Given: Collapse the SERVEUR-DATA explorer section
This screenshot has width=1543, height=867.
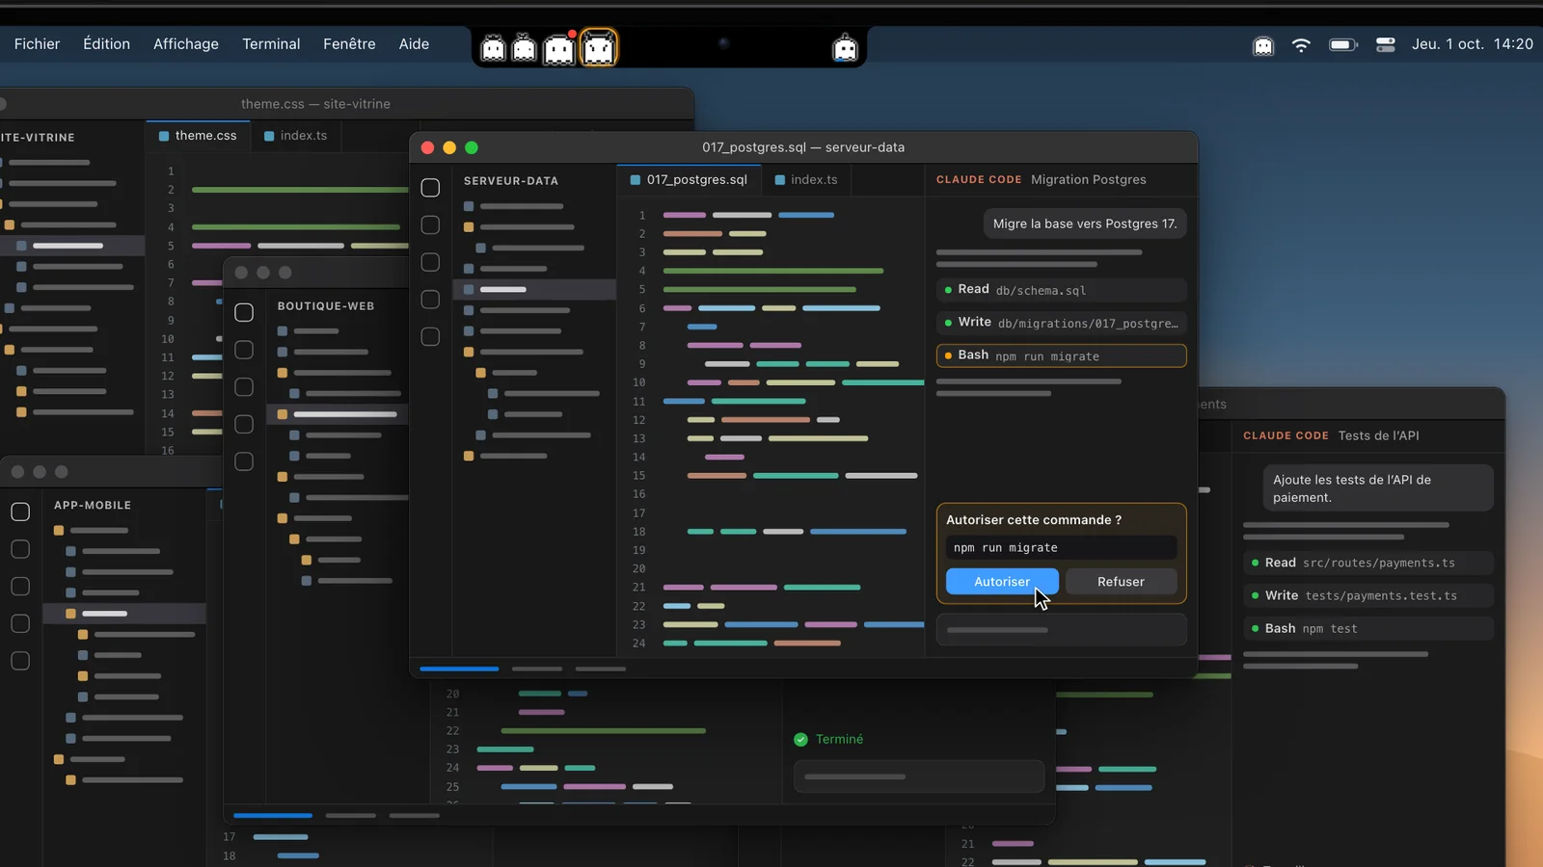Looking at the screenshot, I should [x=511, y=181].
